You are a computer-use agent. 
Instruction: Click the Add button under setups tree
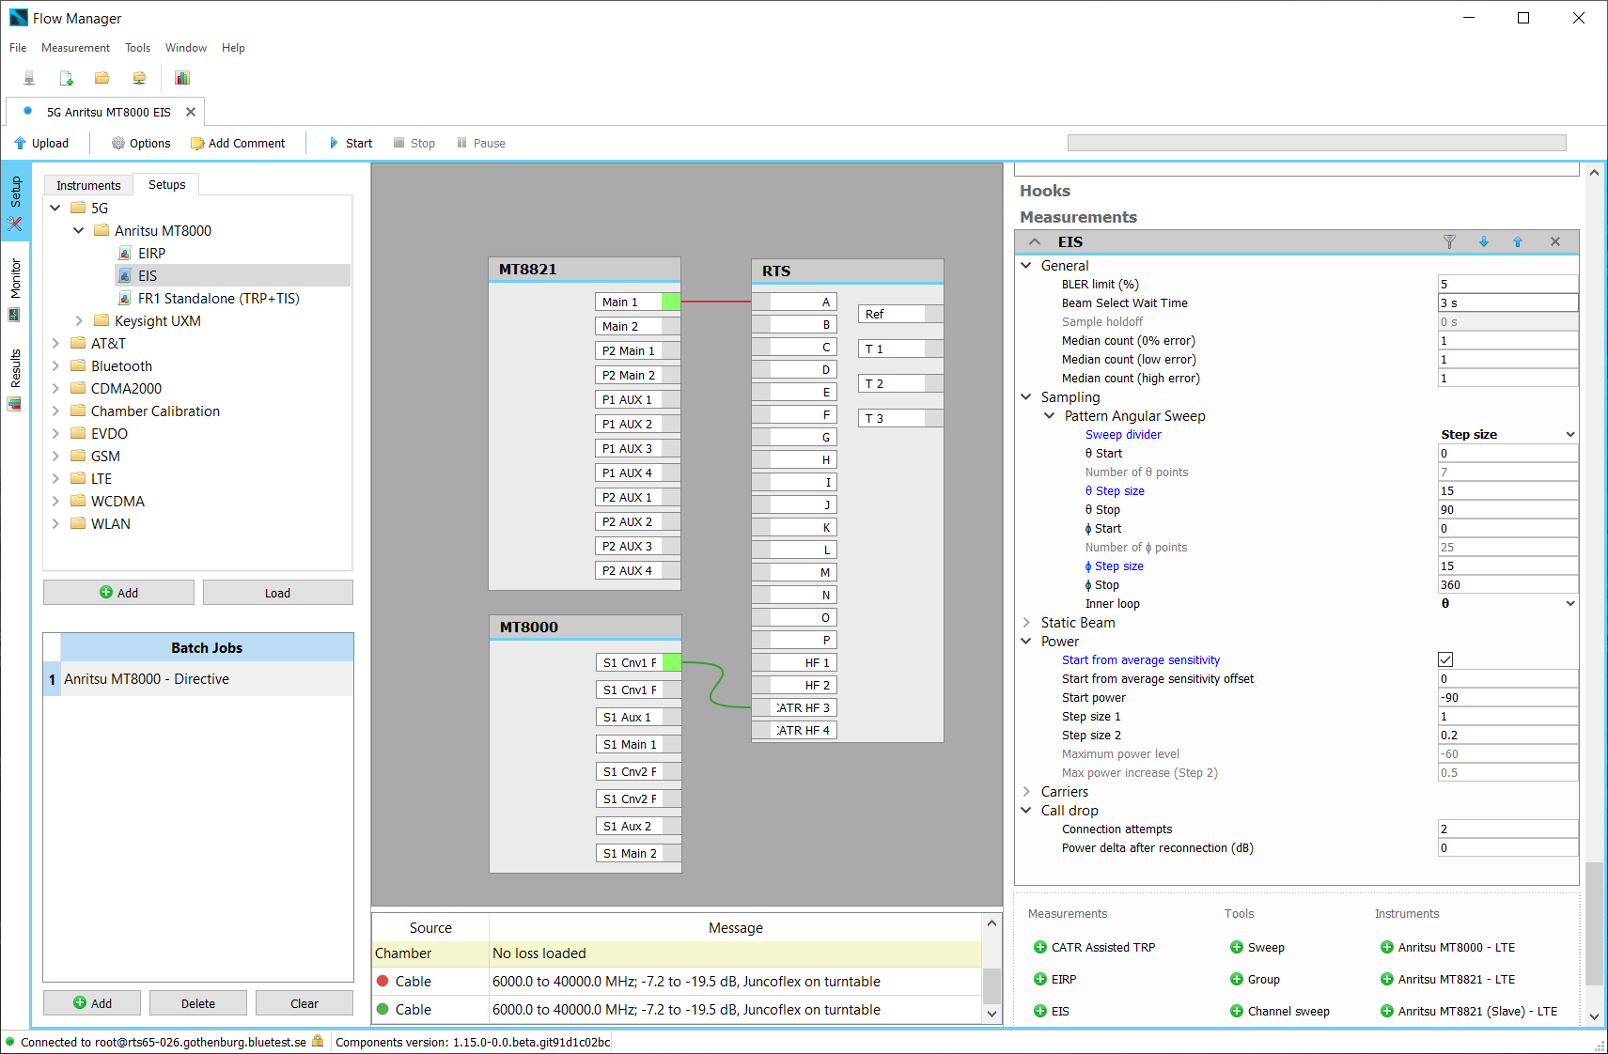tap(118, 593)
